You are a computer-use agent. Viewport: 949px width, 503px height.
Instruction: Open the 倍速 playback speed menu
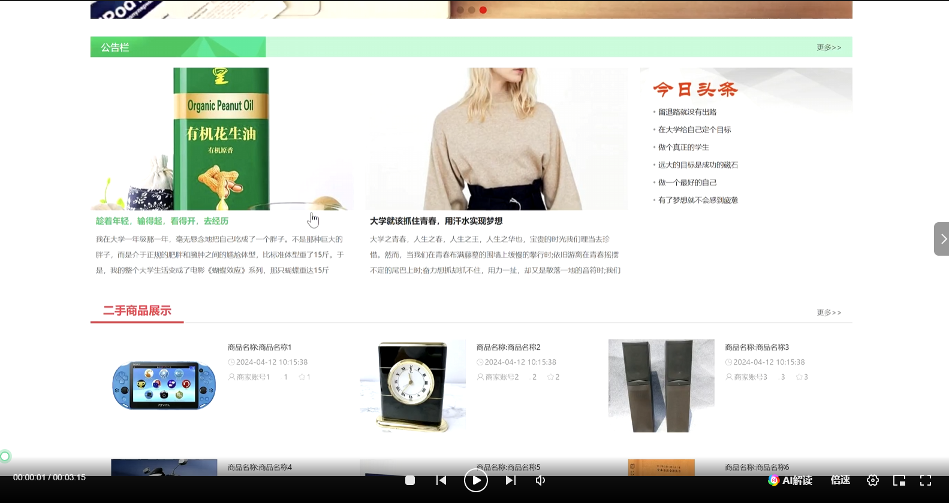(x=840, y=480)
